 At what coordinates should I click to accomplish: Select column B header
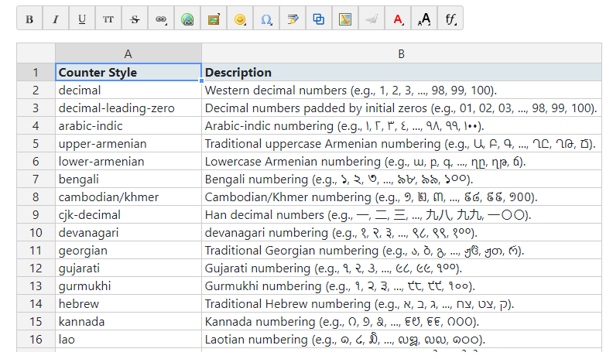point(401,53)
